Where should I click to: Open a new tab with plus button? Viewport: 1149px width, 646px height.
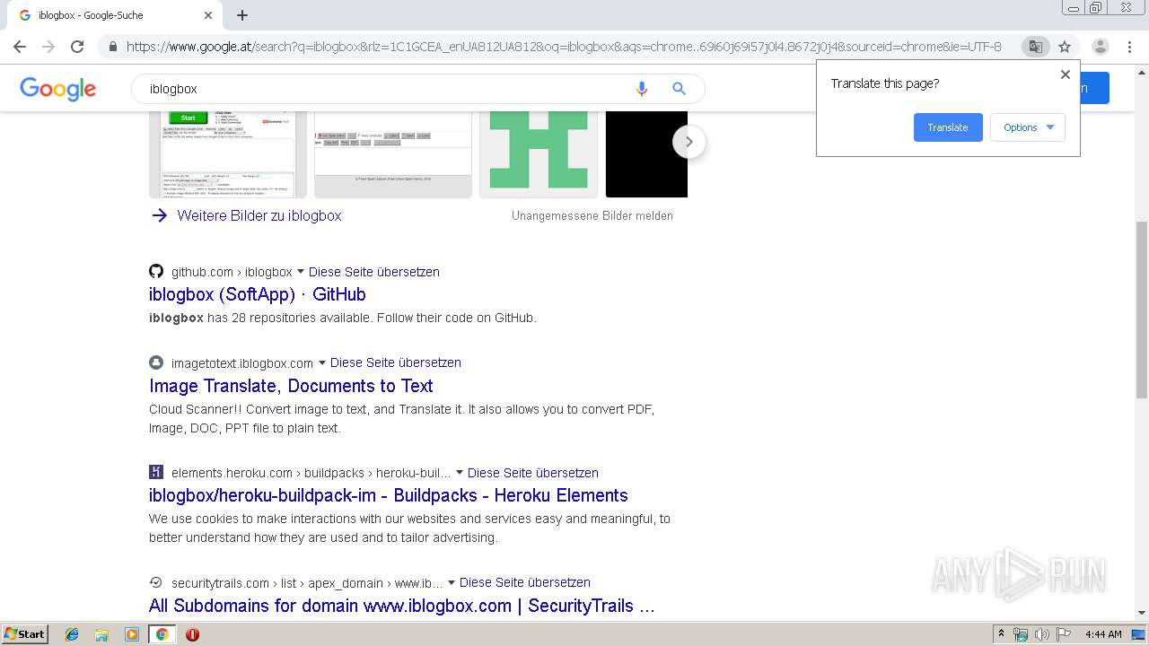pyautogui.click(x=242, y=15)
